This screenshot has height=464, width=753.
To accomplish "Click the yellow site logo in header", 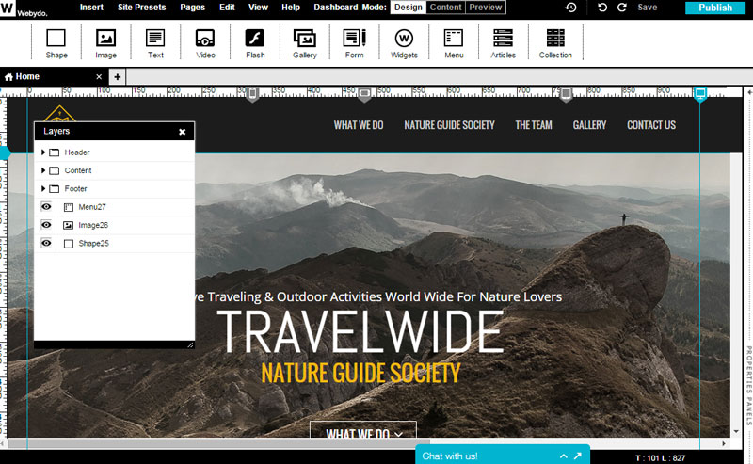I will point(59,113).
